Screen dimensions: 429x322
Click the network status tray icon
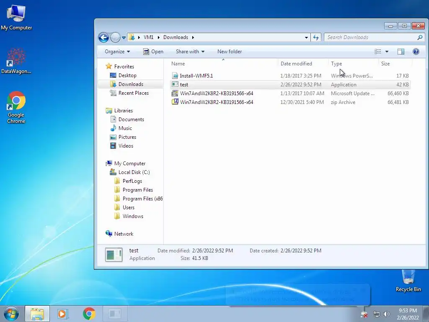(x=377, y=314)
